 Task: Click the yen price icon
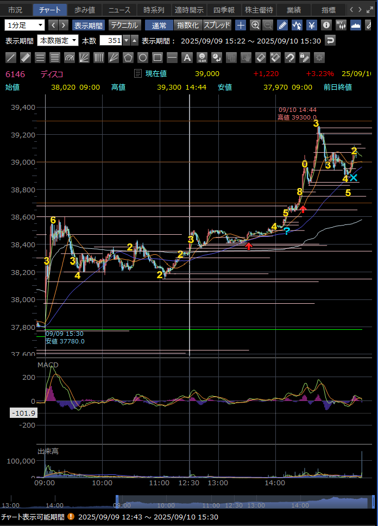point(312,25)
